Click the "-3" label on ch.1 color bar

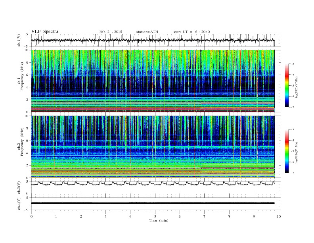click(x=293, y=64)
